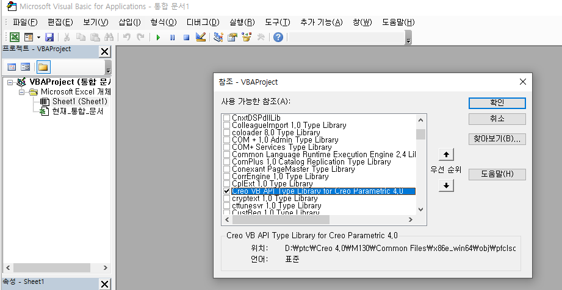
Task: Click the 도움말(H) button in dialog
Action: click(x=497, y=174)
